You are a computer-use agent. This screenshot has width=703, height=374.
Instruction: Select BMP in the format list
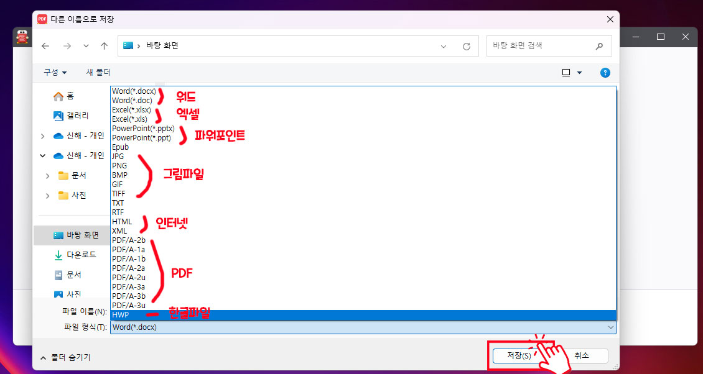coord(363,175)
